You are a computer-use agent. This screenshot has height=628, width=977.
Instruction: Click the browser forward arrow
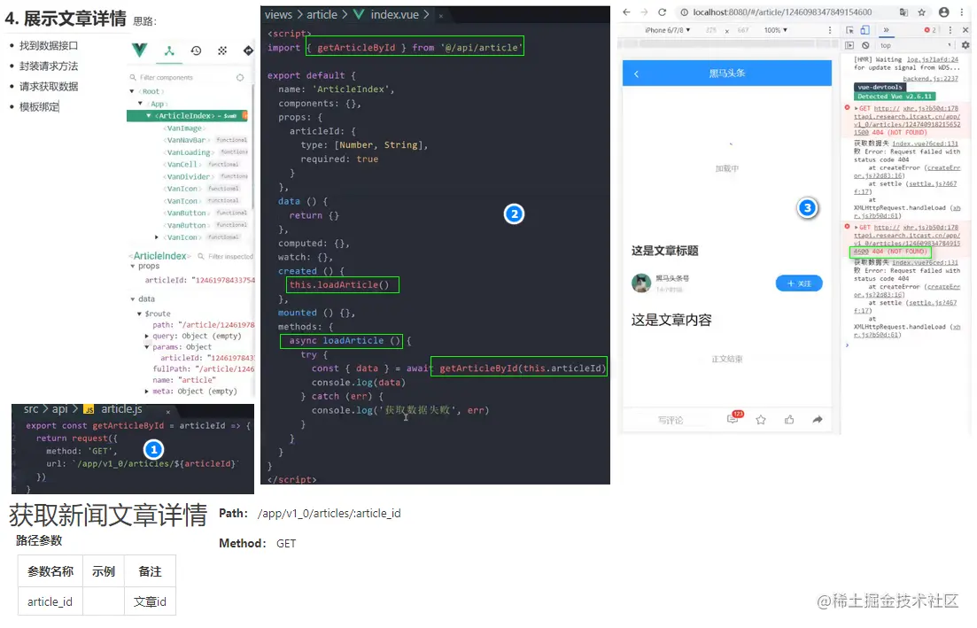coord(644,12)
